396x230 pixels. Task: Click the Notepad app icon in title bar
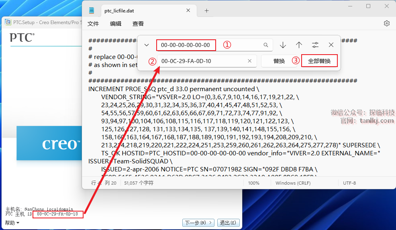click(92, 10)
